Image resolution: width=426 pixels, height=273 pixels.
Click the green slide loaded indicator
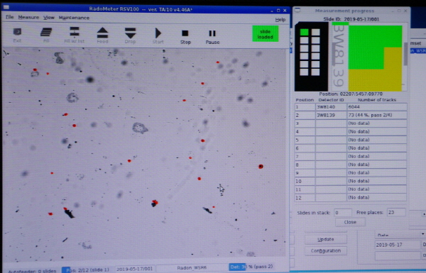(265, 34)
